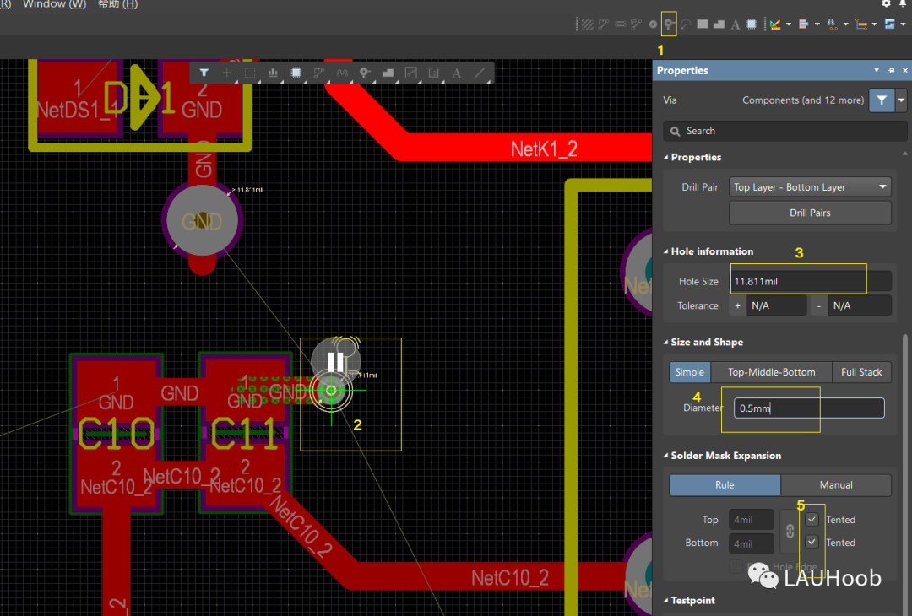Click the hatched pattern icon in the main toolbar
This screenshot has height=616, width=912.
pyautogui.click(x=588, y=24)
